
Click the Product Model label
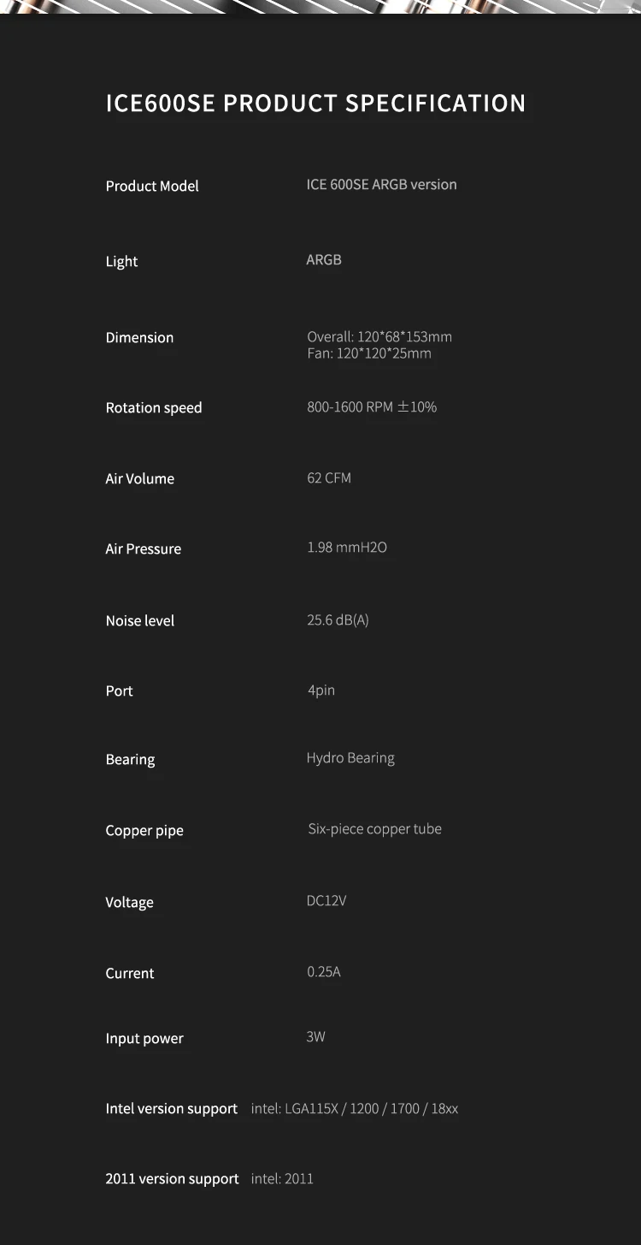(152, 186)
